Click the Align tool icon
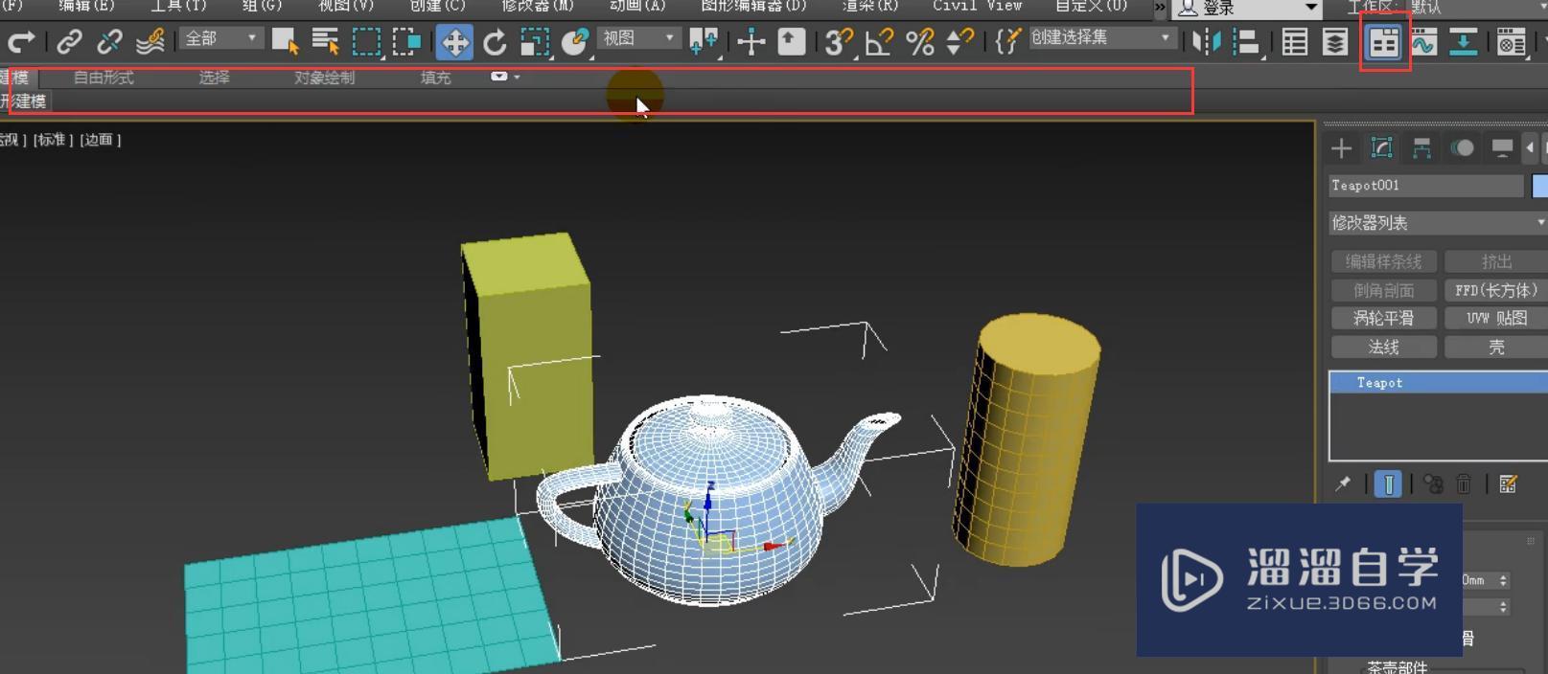 (x=1246, y=42)
